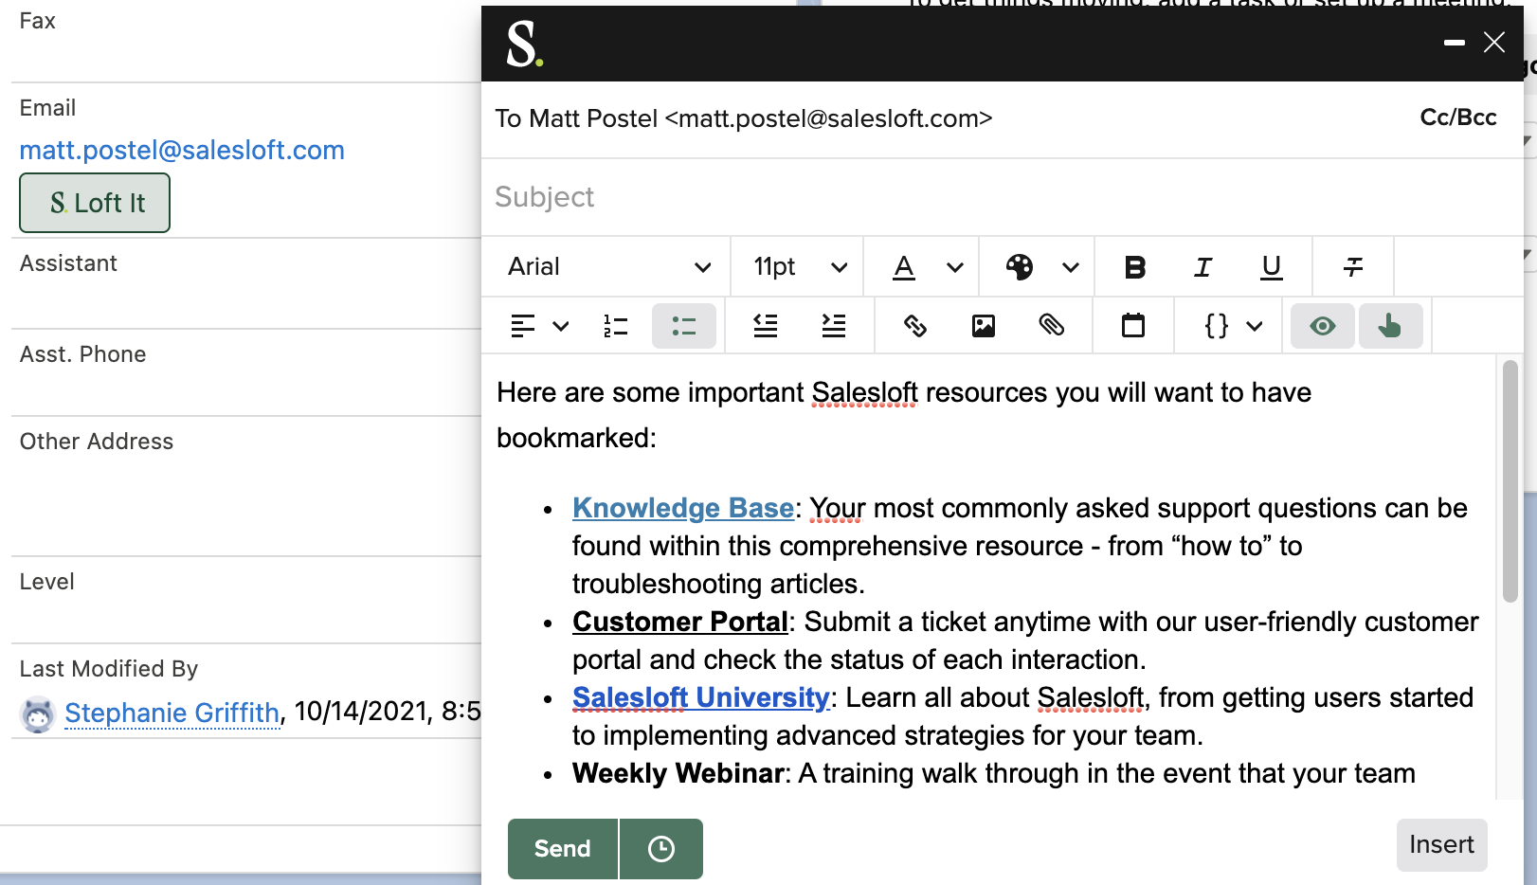Toggle underline formatting

point(1272,267)
